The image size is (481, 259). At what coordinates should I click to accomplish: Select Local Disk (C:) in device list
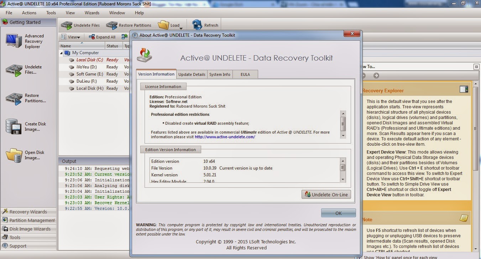click(89, 60)
